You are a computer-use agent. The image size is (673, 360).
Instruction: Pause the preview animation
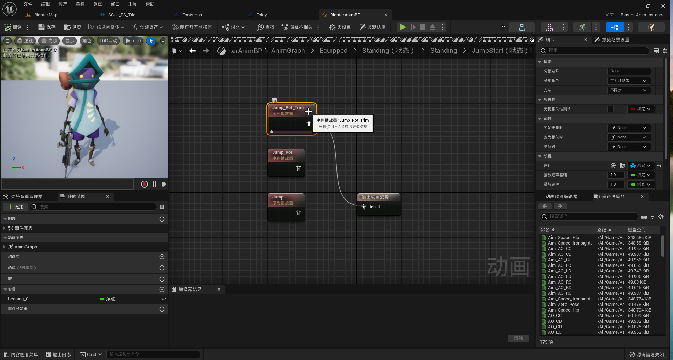coord(154,184)
